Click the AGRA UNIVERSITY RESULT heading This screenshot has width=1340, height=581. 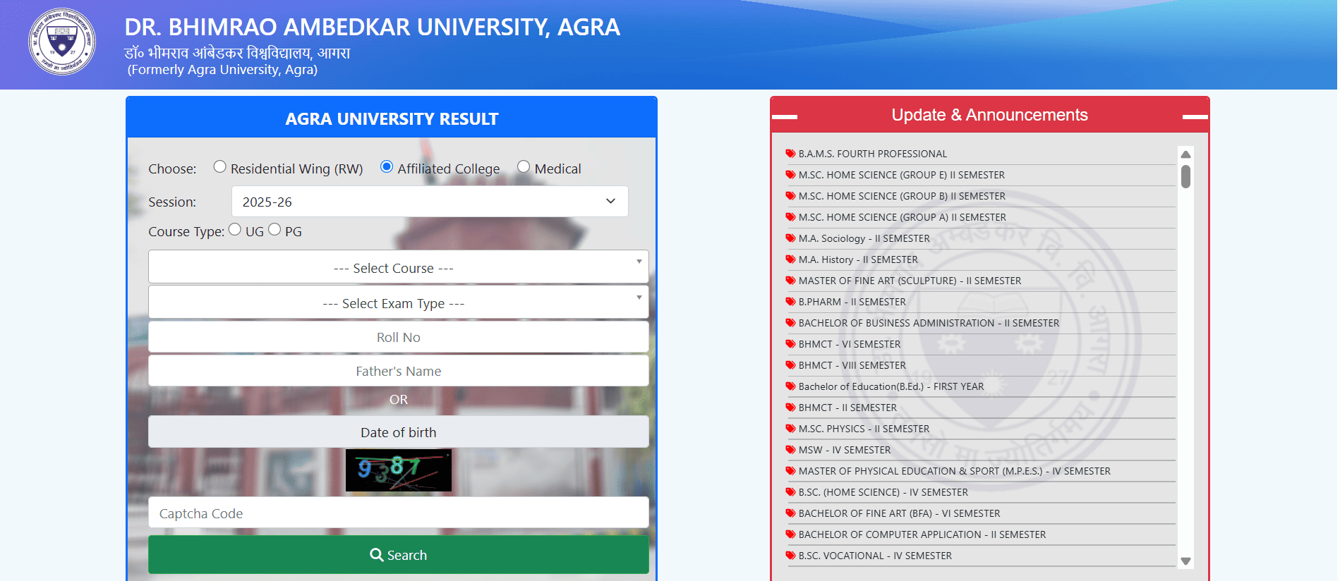click(392, 119)
